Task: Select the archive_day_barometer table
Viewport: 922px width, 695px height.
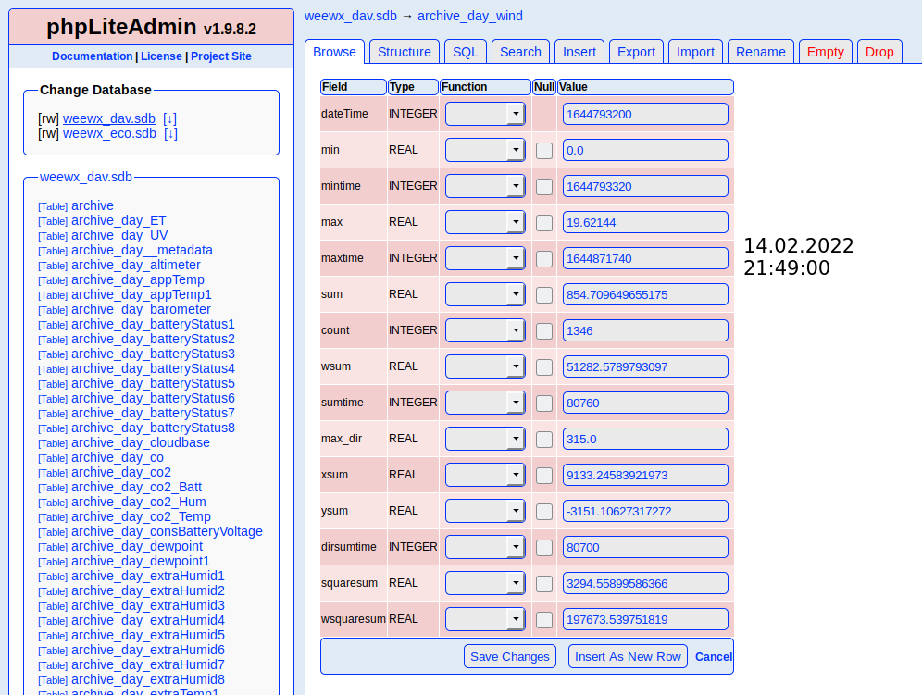Action: pyautogui.click(x=142, y=309)
